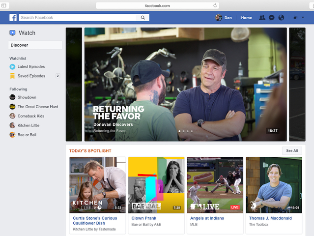Expand the account dropdown arrow
Viewport: 314px width, 236px height.
click(302, 18)
